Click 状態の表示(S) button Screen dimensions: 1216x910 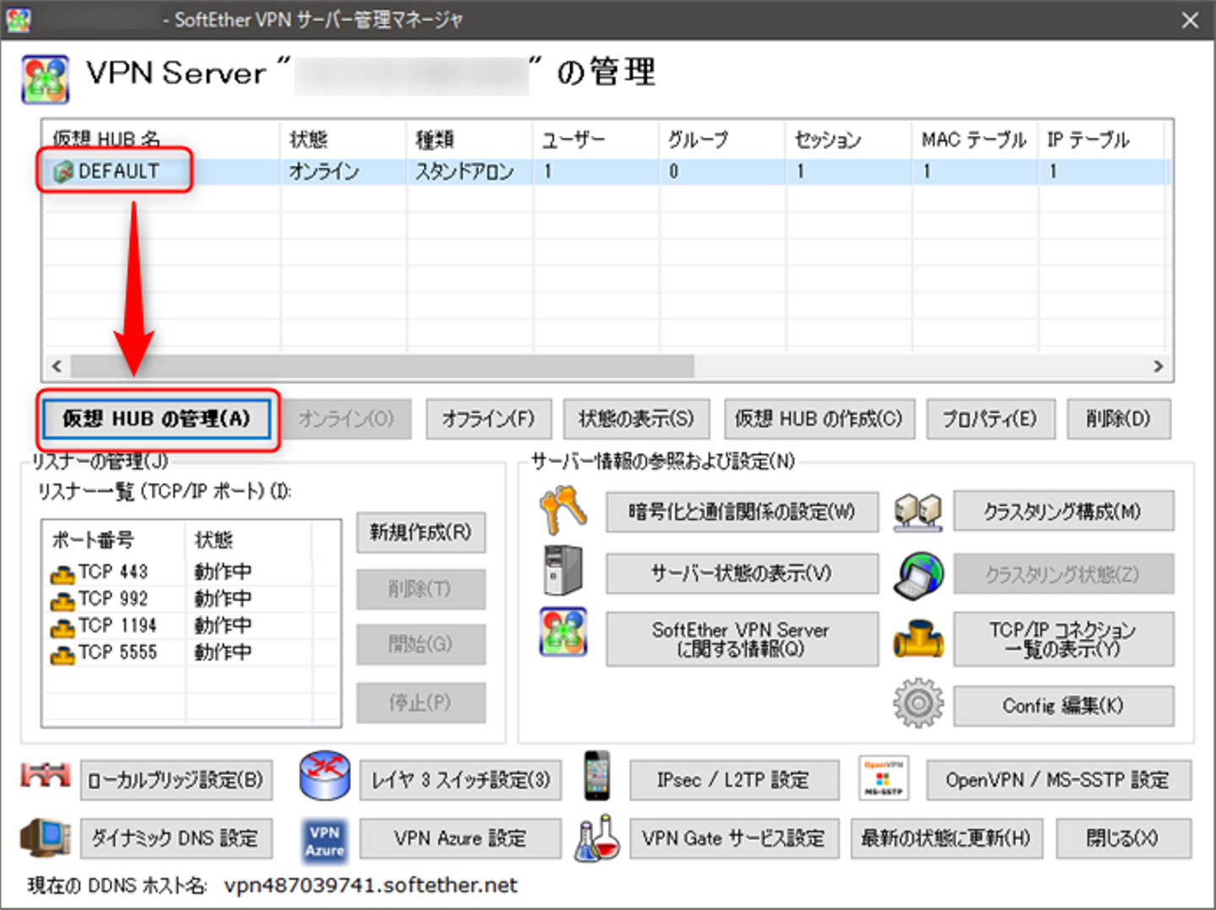(637, 419)
